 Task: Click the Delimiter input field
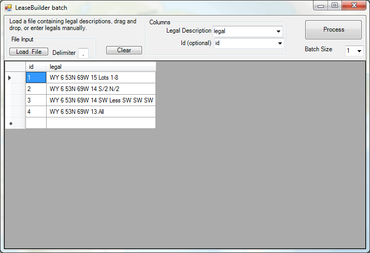pos(83,53)
